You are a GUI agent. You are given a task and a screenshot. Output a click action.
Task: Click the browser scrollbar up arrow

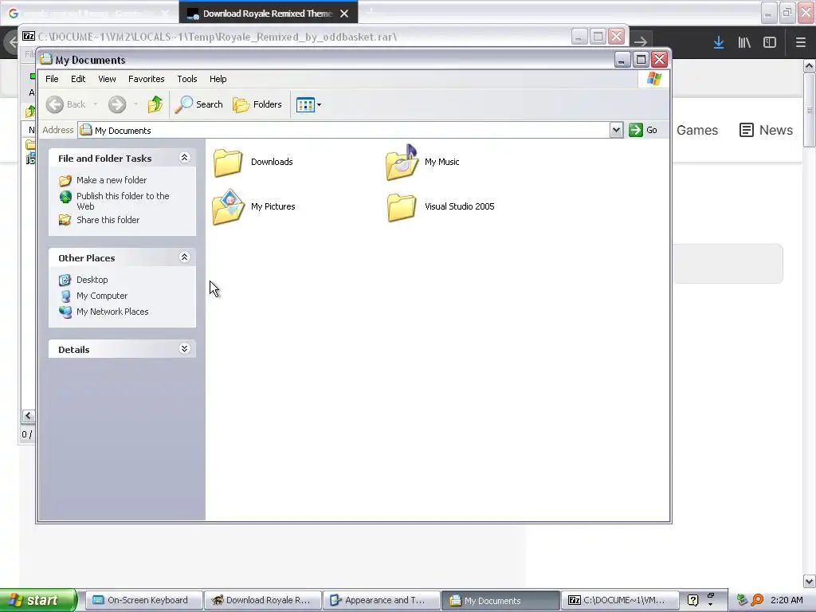[810, 66]
